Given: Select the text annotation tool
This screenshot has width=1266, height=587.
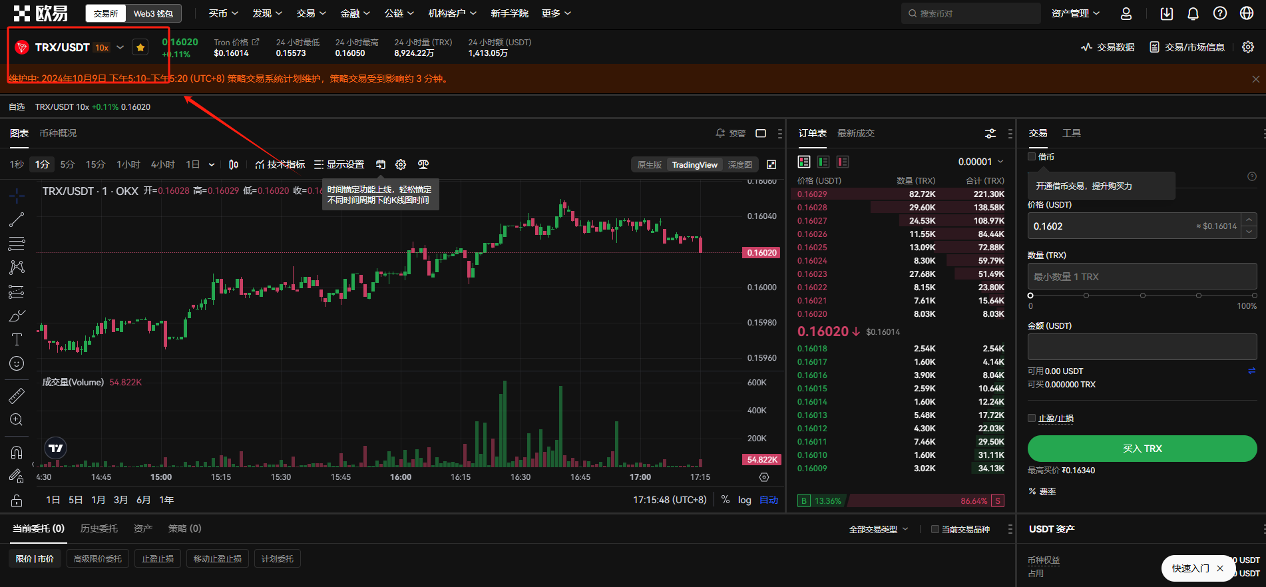Looking at the screenshot, I should tap(17, 339).
